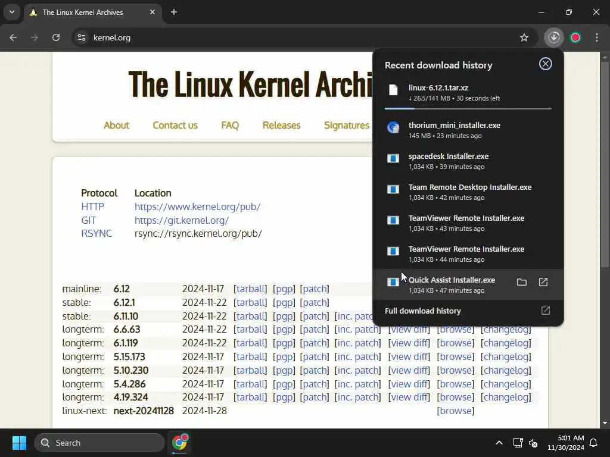610x457 pixels.
Task: Open the Releases menu link
Action: [282, 125]
